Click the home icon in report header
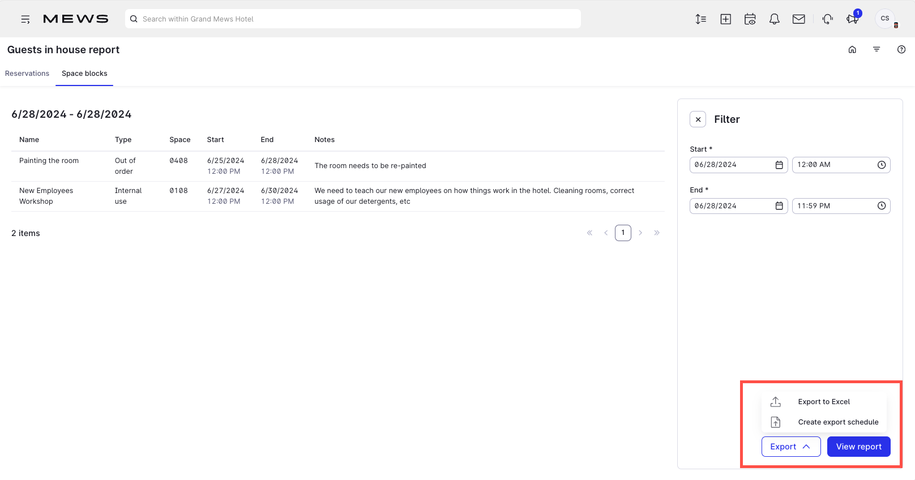915x480 pixels. click(852, 50)
